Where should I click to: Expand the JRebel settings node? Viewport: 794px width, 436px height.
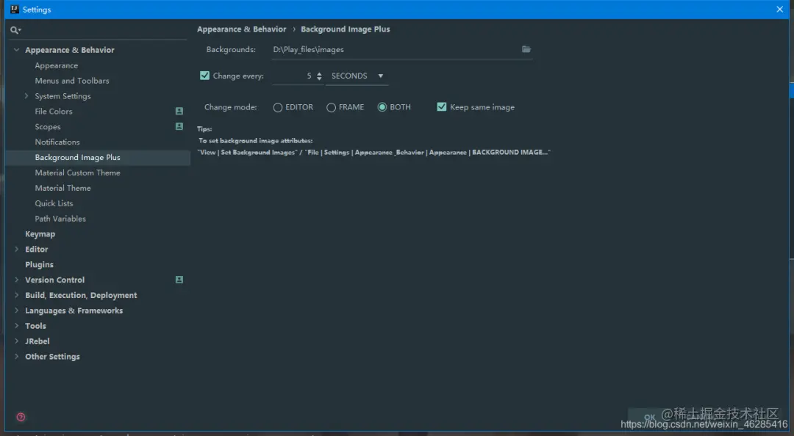(17, 341)
